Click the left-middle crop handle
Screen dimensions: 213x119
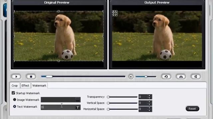pyautogui.click(x=14, y=36)
